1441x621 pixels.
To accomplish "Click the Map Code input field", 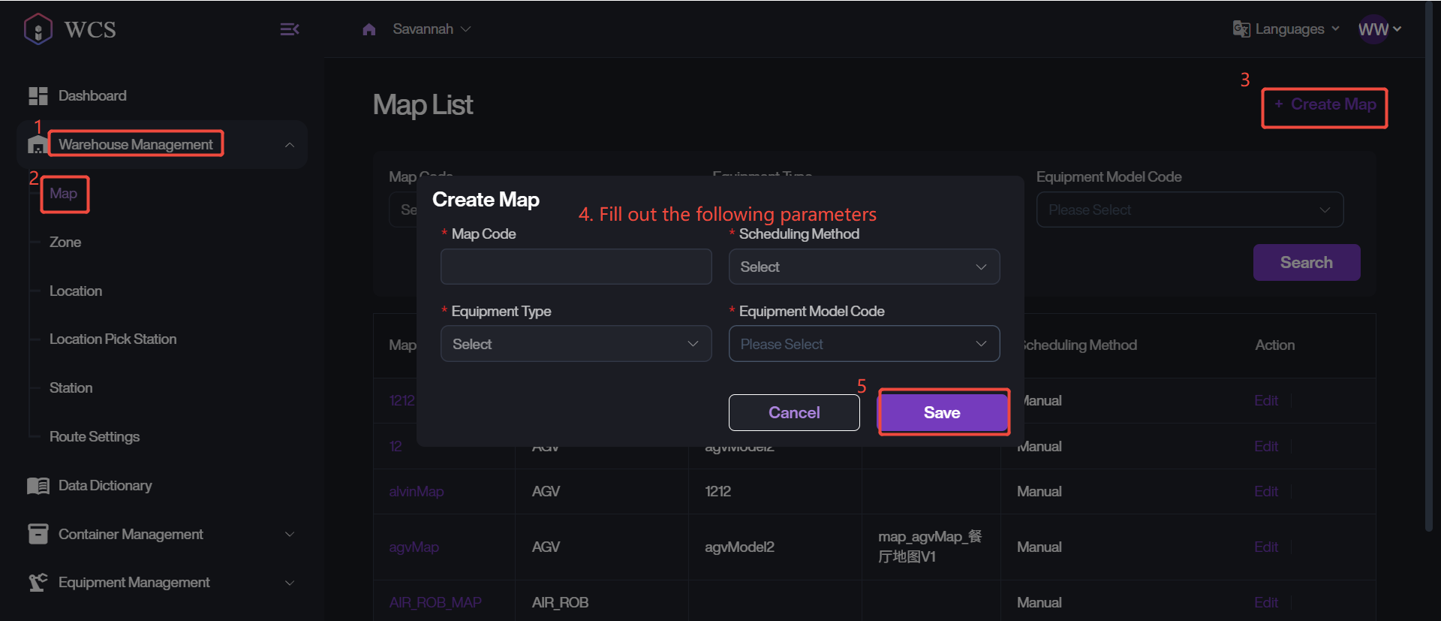I will [x=576, y=267].
